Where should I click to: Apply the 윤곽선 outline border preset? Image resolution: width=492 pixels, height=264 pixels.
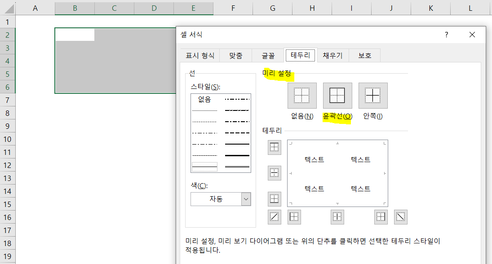(x=337, y=95)
